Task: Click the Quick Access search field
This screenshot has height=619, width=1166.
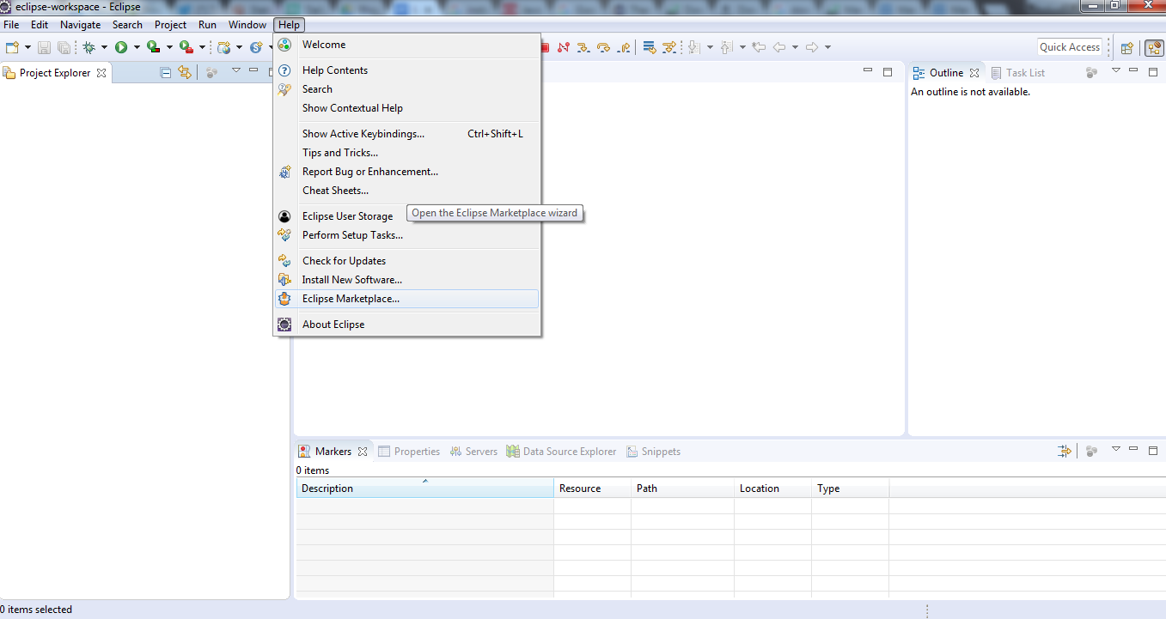Action: (x=1068, y=46)
